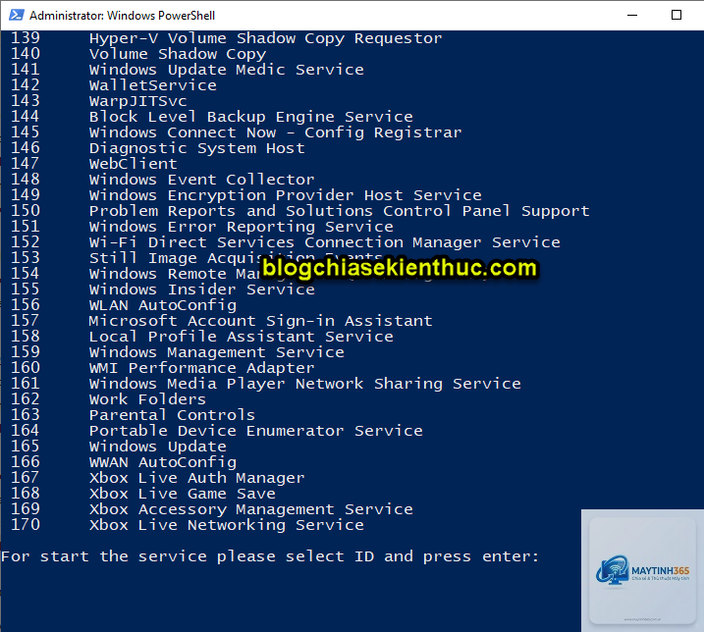
Task: Click the window title 'Administrator: Windows PowerShell'
Action: tap(122, 16)
